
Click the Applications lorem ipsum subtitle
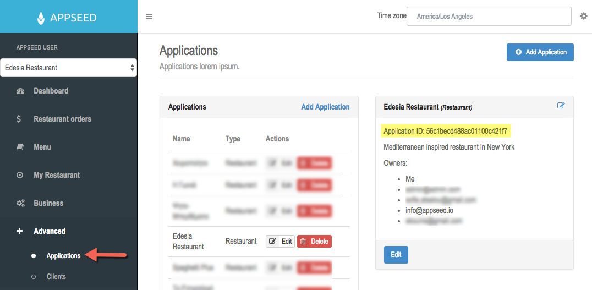[x=199, y=67]
